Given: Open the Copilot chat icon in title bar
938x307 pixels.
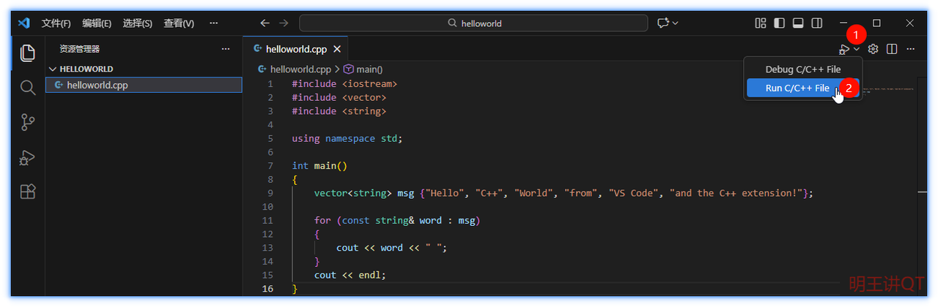Looking at the screenshot, I should click(x=663, y=23).
